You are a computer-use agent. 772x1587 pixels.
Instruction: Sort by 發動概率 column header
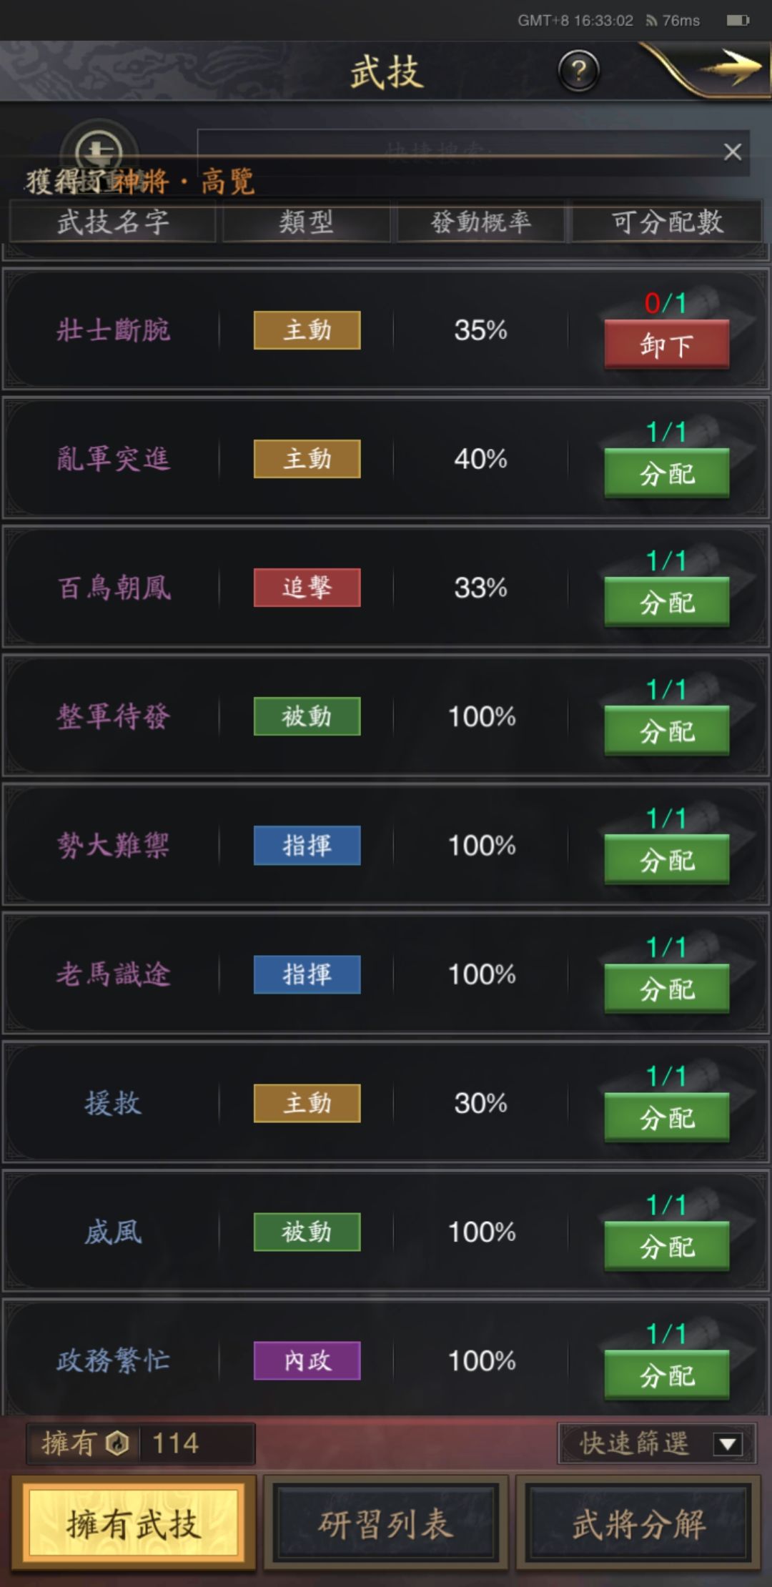click(x=480, y=222)
